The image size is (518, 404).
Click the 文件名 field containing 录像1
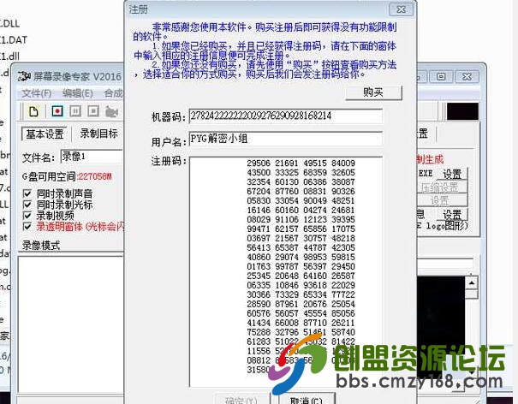tap(92, 157)
